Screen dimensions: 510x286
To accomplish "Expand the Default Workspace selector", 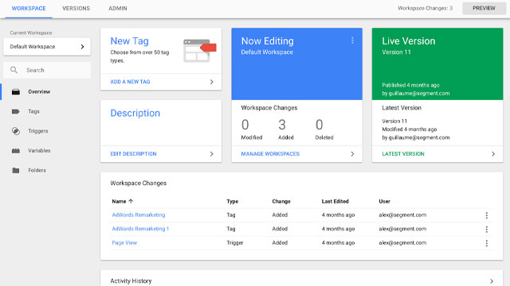I will pyautogui.click(x=47, y=47).
